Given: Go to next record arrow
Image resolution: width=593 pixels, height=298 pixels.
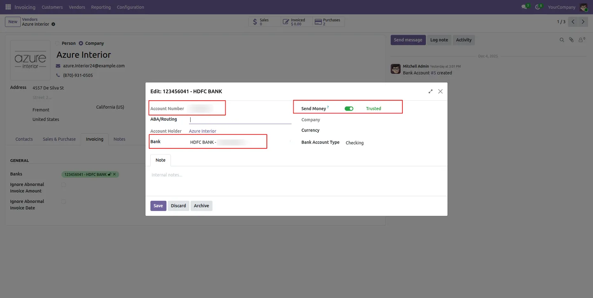Looking at the screenshot, I should coord(583,22).
